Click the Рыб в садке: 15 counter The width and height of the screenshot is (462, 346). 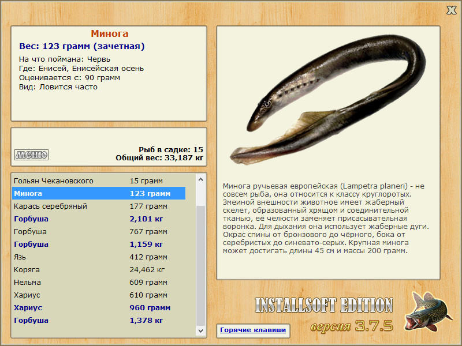(x=171, y=149)
